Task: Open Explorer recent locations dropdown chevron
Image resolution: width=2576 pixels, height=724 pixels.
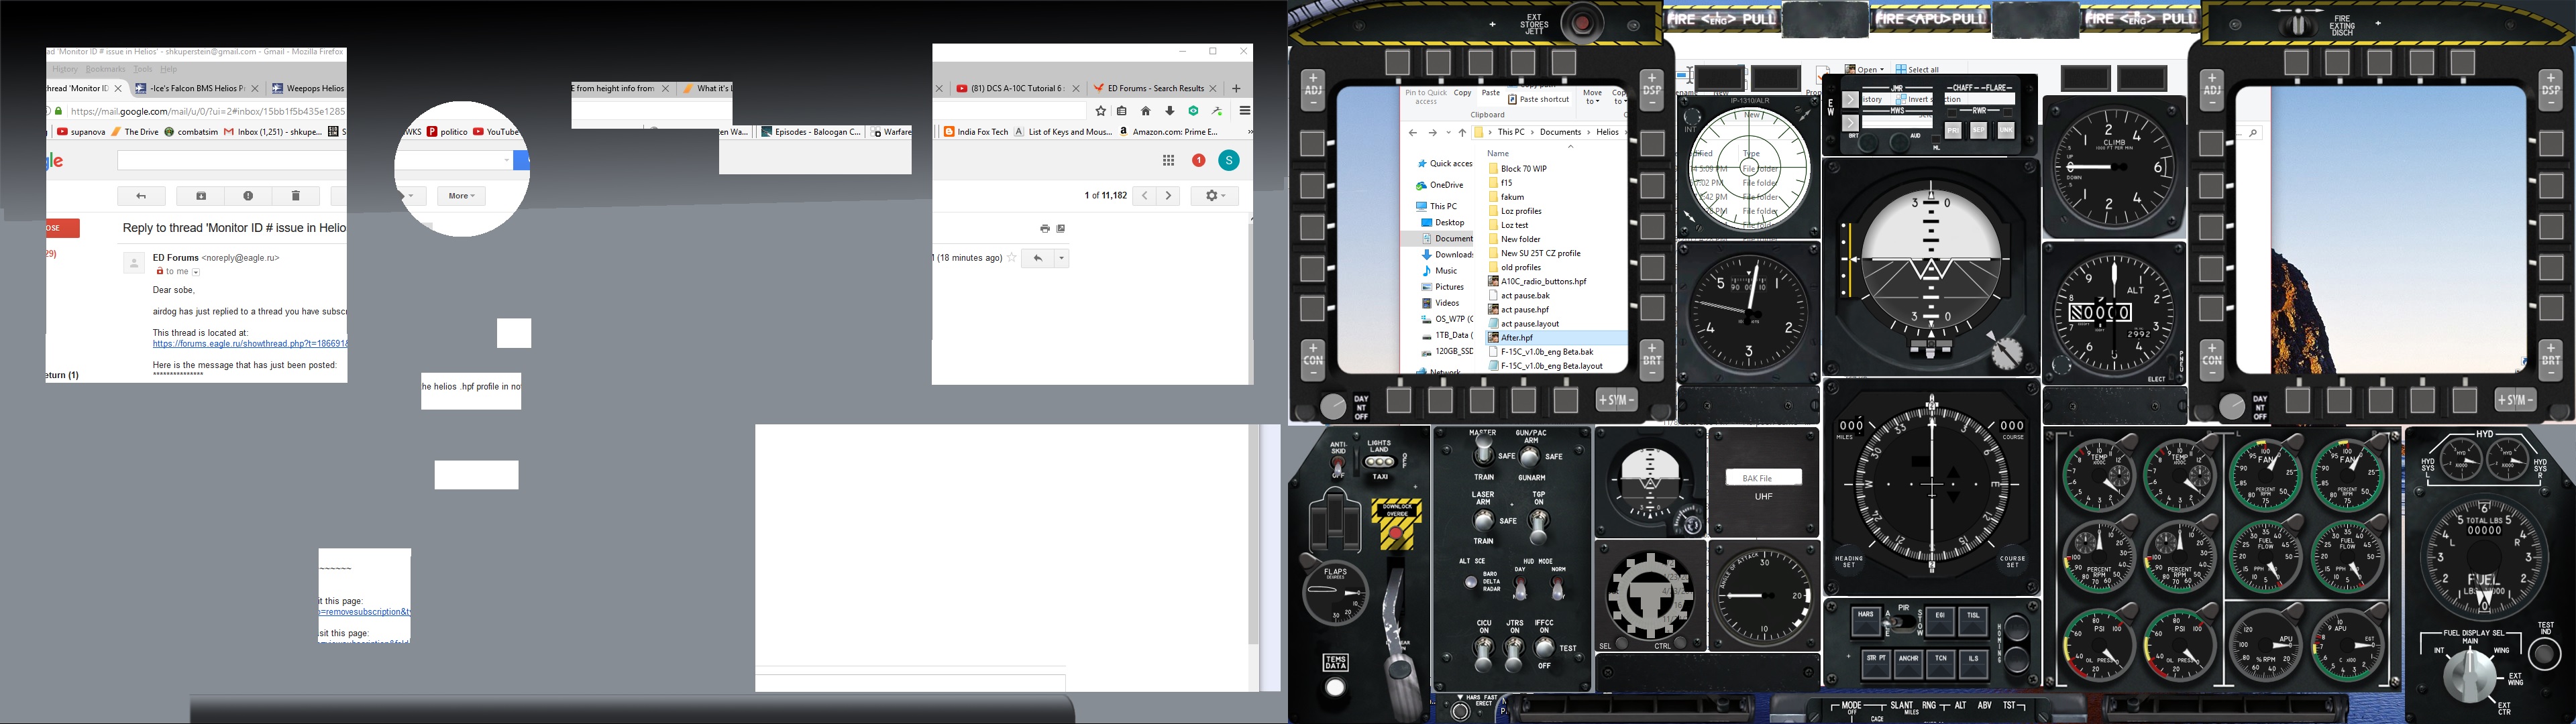Action: [1448, 133]
